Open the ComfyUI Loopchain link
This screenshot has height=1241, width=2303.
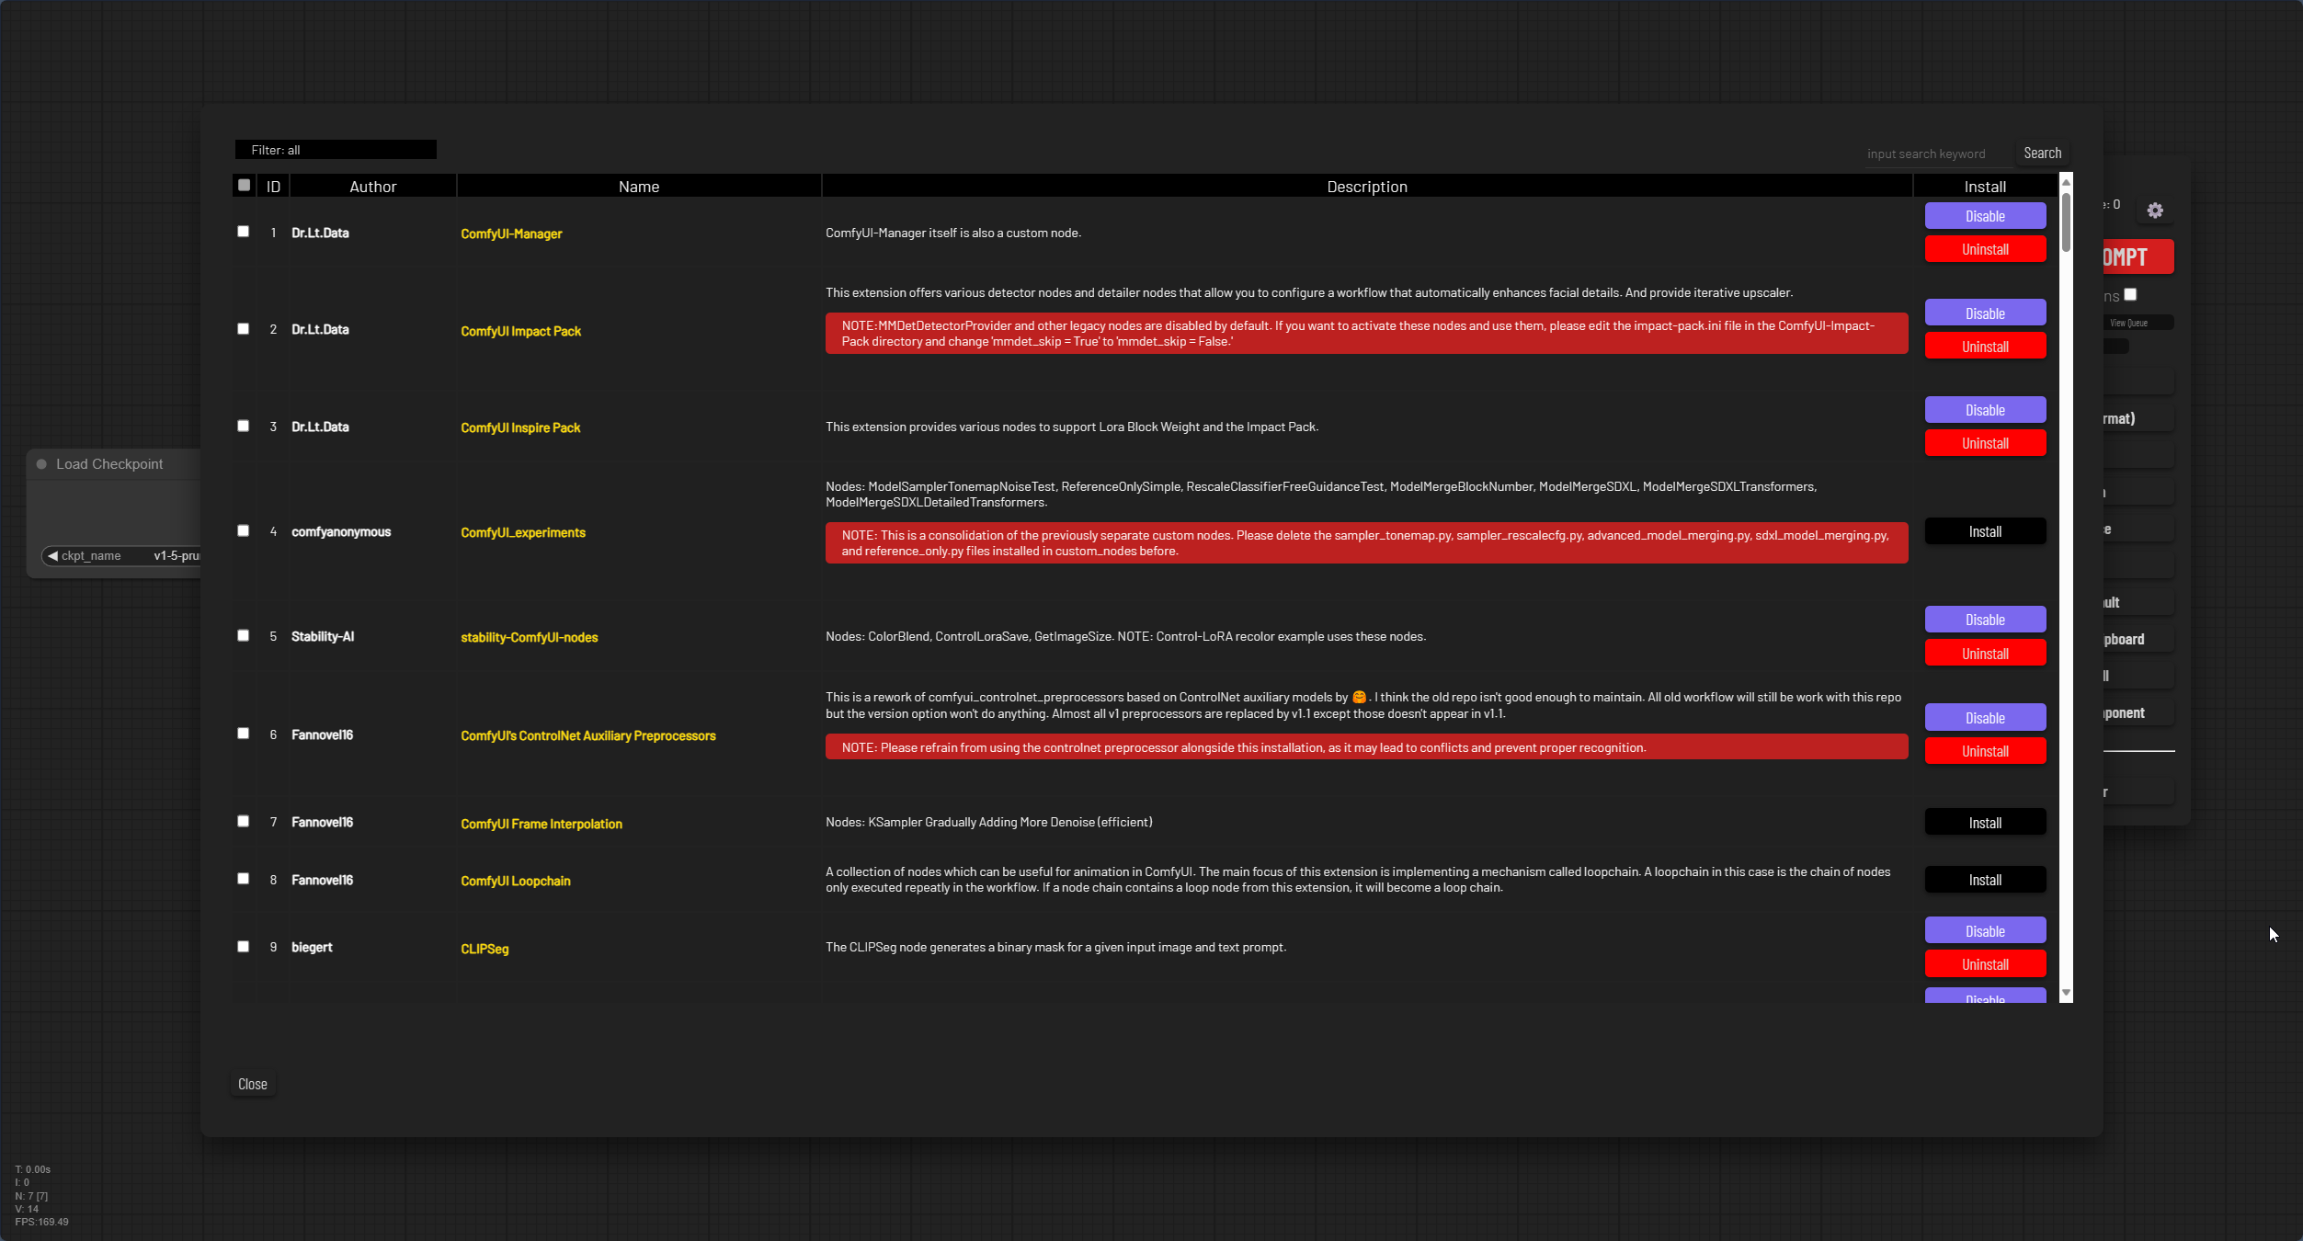point(516,881)
